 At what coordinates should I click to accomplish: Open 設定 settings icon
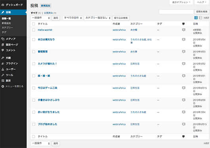pos(3,81)
